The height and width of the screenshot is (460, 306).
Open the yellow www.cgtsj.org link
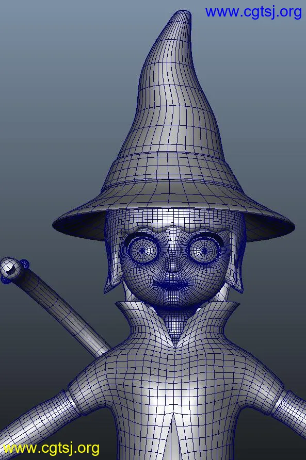coord(51,449)
